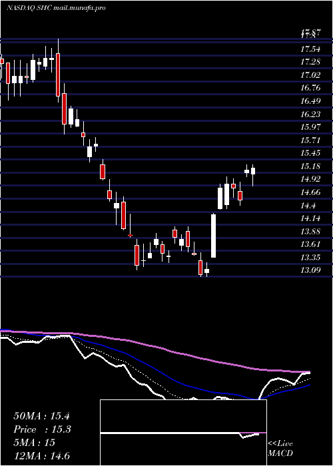
Task: Click the 15.71 price axis label
Action: [310, 140]
